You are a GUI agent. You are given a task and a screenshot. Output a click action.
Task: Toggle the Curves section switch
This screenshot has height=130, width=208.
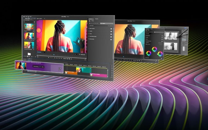click(111, 34)
